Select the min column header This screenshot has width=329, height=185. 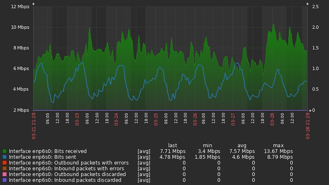208,145
